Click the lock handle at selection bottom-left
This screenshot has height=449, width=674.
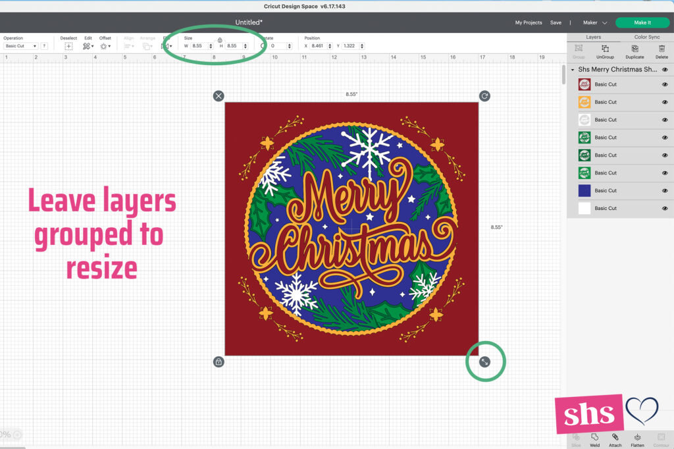pyautogui.click(x=219, y=361)
